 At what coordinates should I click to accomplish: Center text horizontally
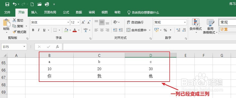pyautogui.click(x=102, y=30)
